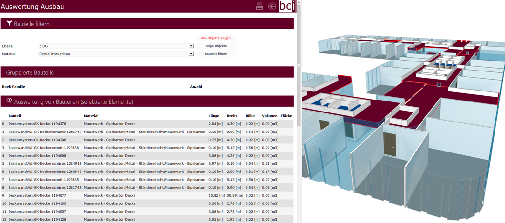Click the central door in the 3D model
The height and width of the screenshot is (223, 505).
tap(390, 144)
